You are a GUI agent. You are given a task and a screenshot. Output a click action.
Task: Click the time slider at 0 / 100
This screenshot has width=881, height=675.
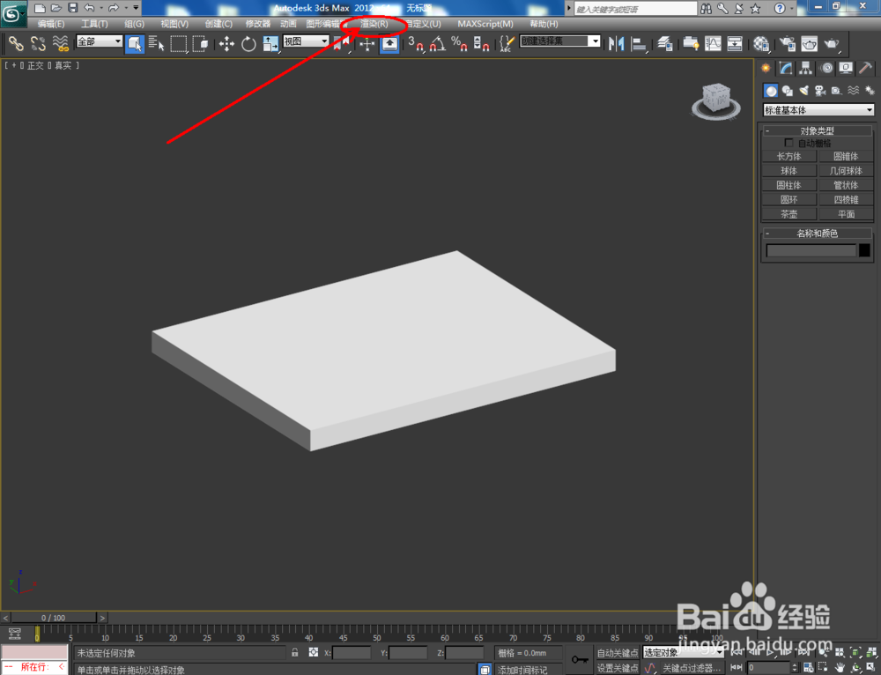[54, 618]
